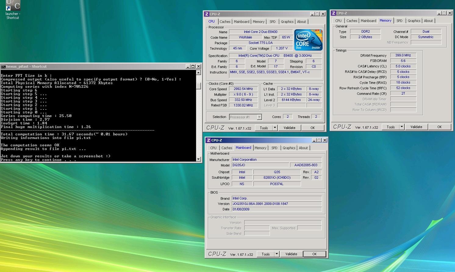Click the Max TDP value 65 W
This screenshot has height=272, width=455.
[286, 37]
